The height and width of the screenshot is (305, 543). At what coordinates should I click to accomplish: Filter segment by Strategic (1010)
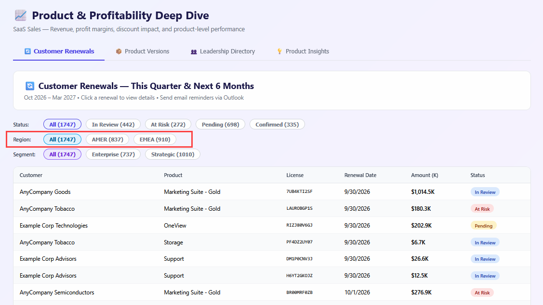[172, 154]
